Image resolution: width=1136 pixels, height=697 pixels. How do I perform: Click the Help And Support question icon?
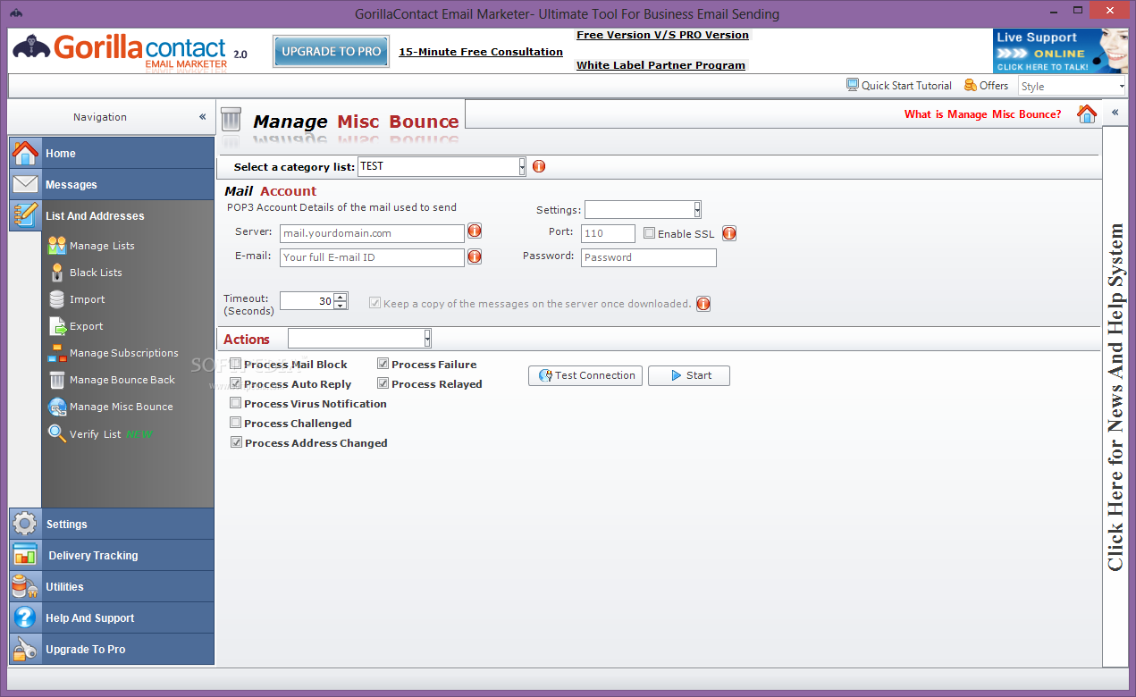pos(25,617)
